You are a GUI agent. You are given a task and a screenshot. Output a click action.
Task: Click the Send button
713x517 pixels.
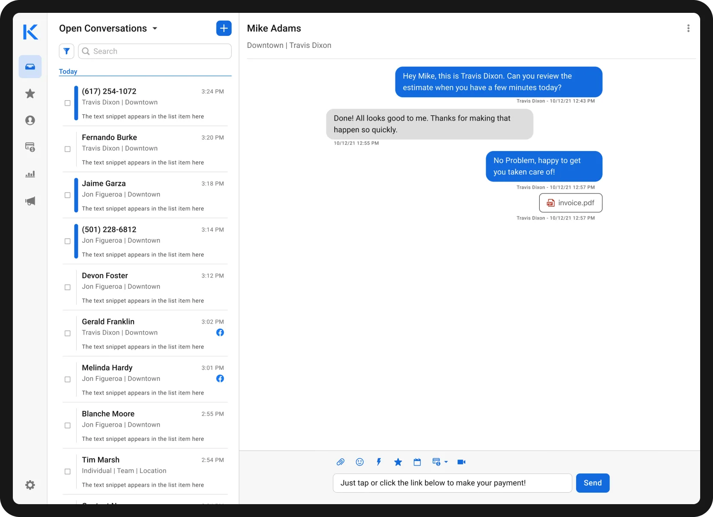click(592, 483)
